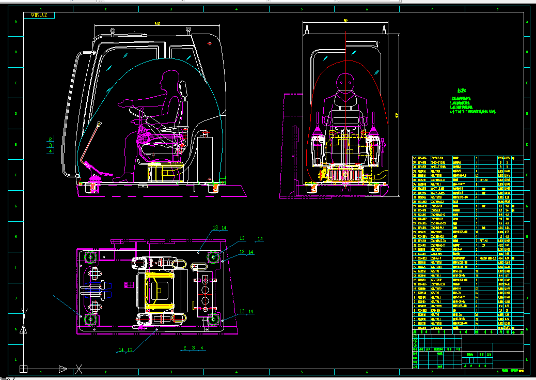
Task: Select the front view top width dimension text
Action: click(x=345, y=21)
